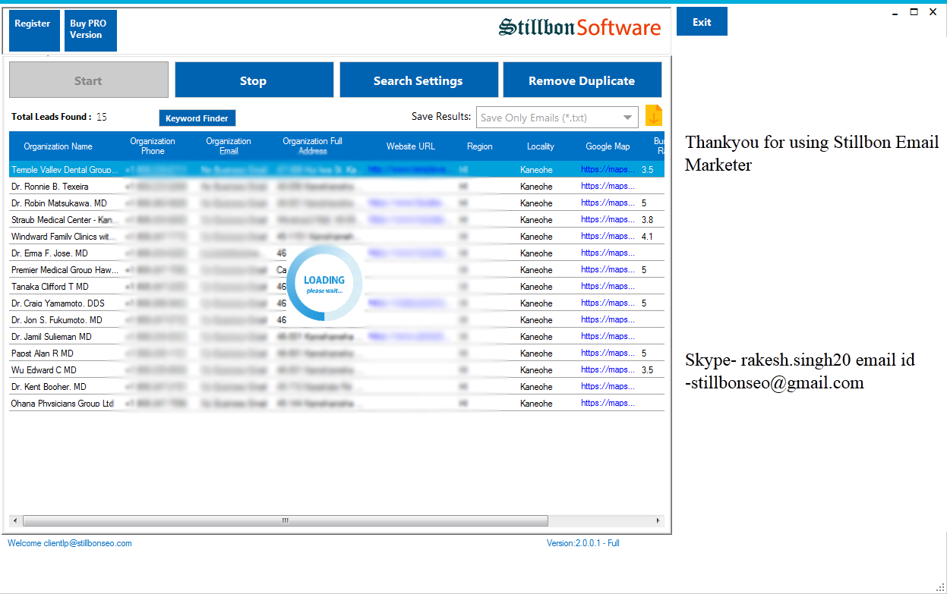Screen dimensions: 947x594
Task: Click rating 4.1 in Windward Family Clinics row
Action: [647, 237]
